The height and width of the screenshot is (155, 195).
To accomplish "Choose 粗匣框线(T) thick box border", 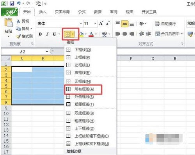I will pos(90,104).
